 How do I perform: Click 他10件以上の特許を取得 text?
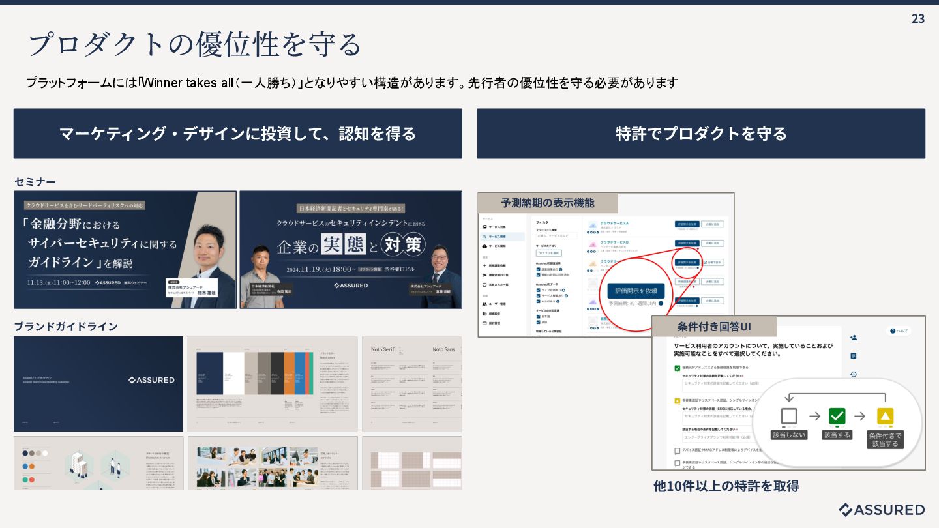click(x=726, y=486)
